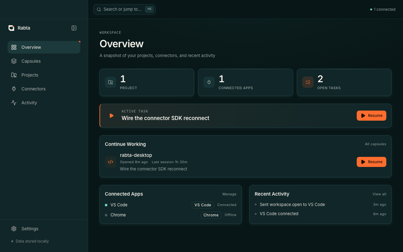Click the Rabta logo icon
Viewport: 403px width, 252px height.
click(11, 28)
